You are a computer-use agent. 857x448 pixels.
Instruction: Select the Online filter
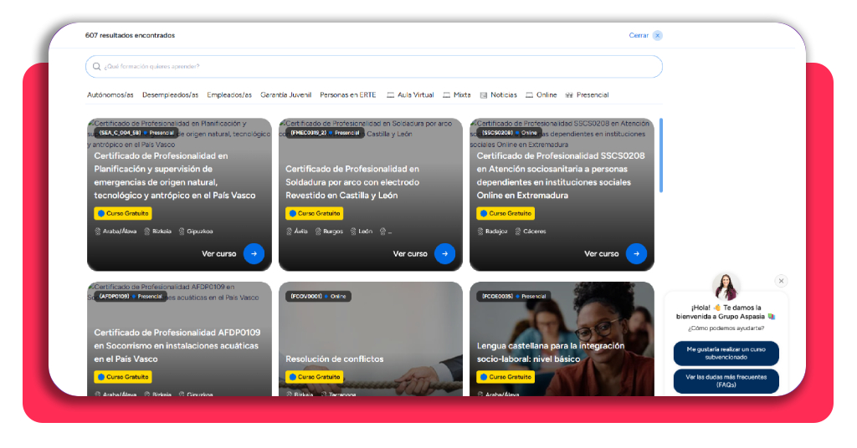click(541, 95)
